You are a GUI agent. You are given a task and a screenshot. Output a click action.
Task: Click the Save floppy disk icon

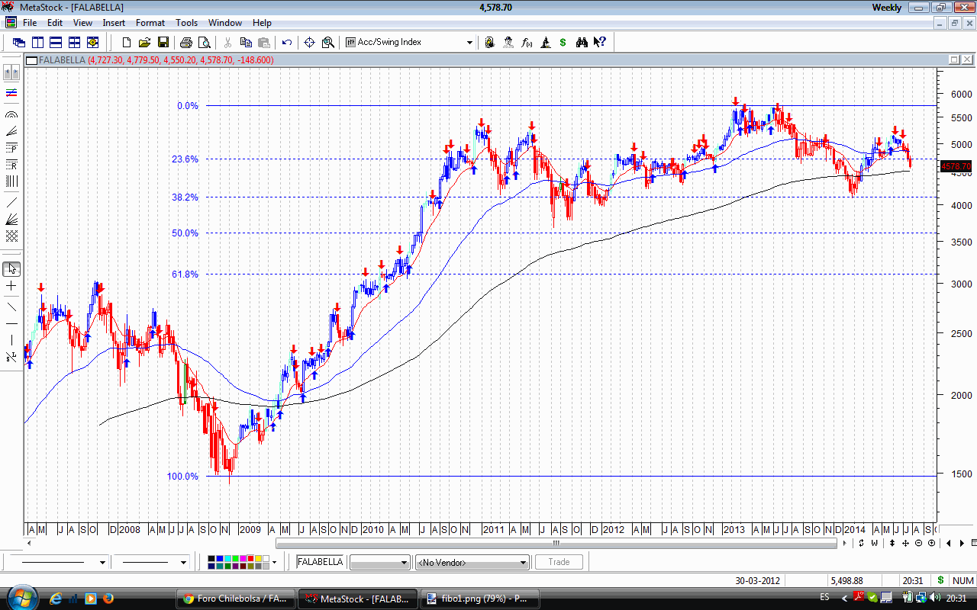pos(163,43)
